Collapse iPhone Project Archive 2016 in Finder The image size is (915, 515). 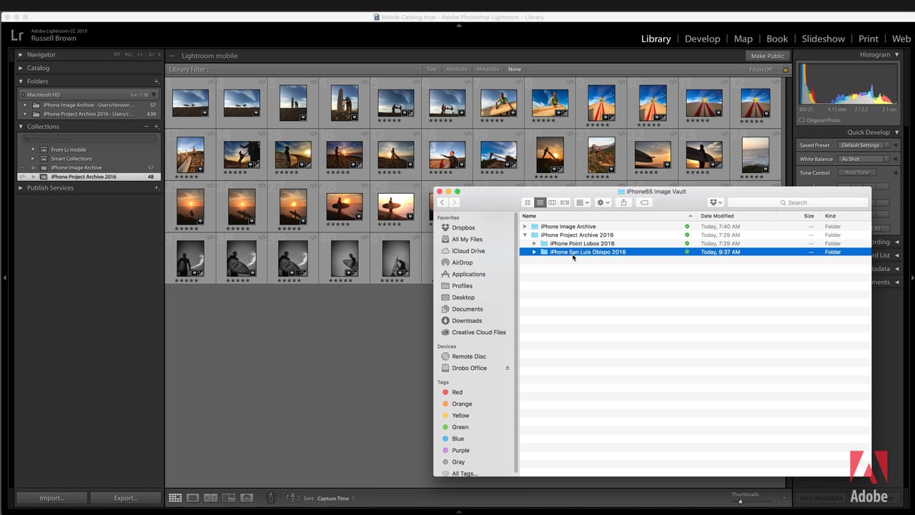525,235
